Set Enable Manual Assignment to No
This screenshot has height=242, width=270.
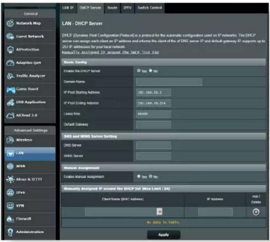pos(150,177)
